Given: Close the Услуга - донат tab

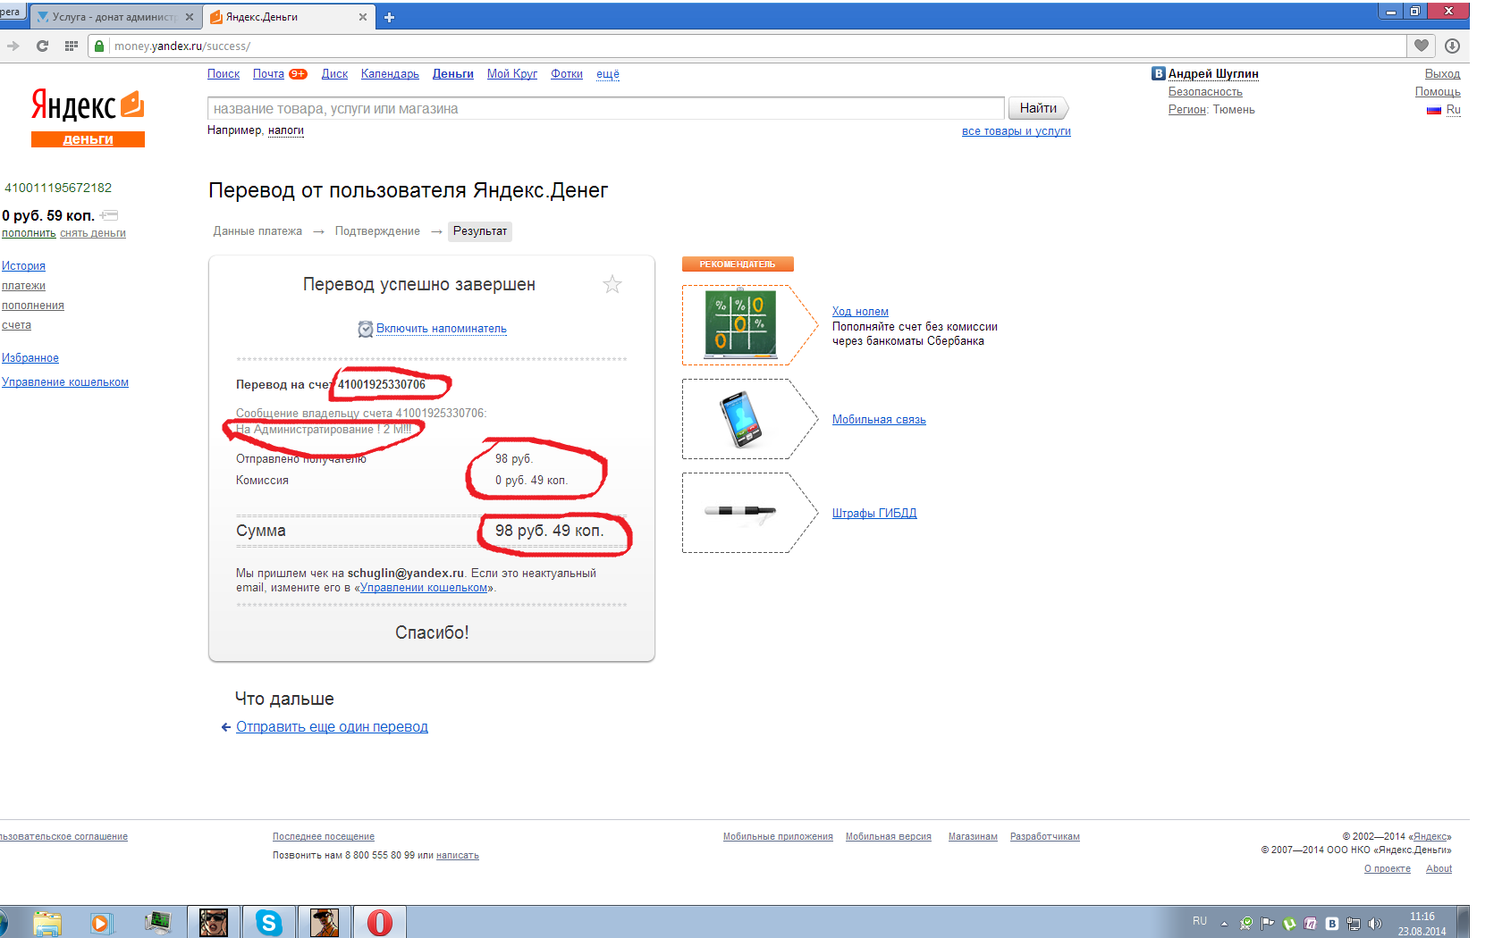Looking at the screenshot, I should pyautogui.click(x=190, y=17).
